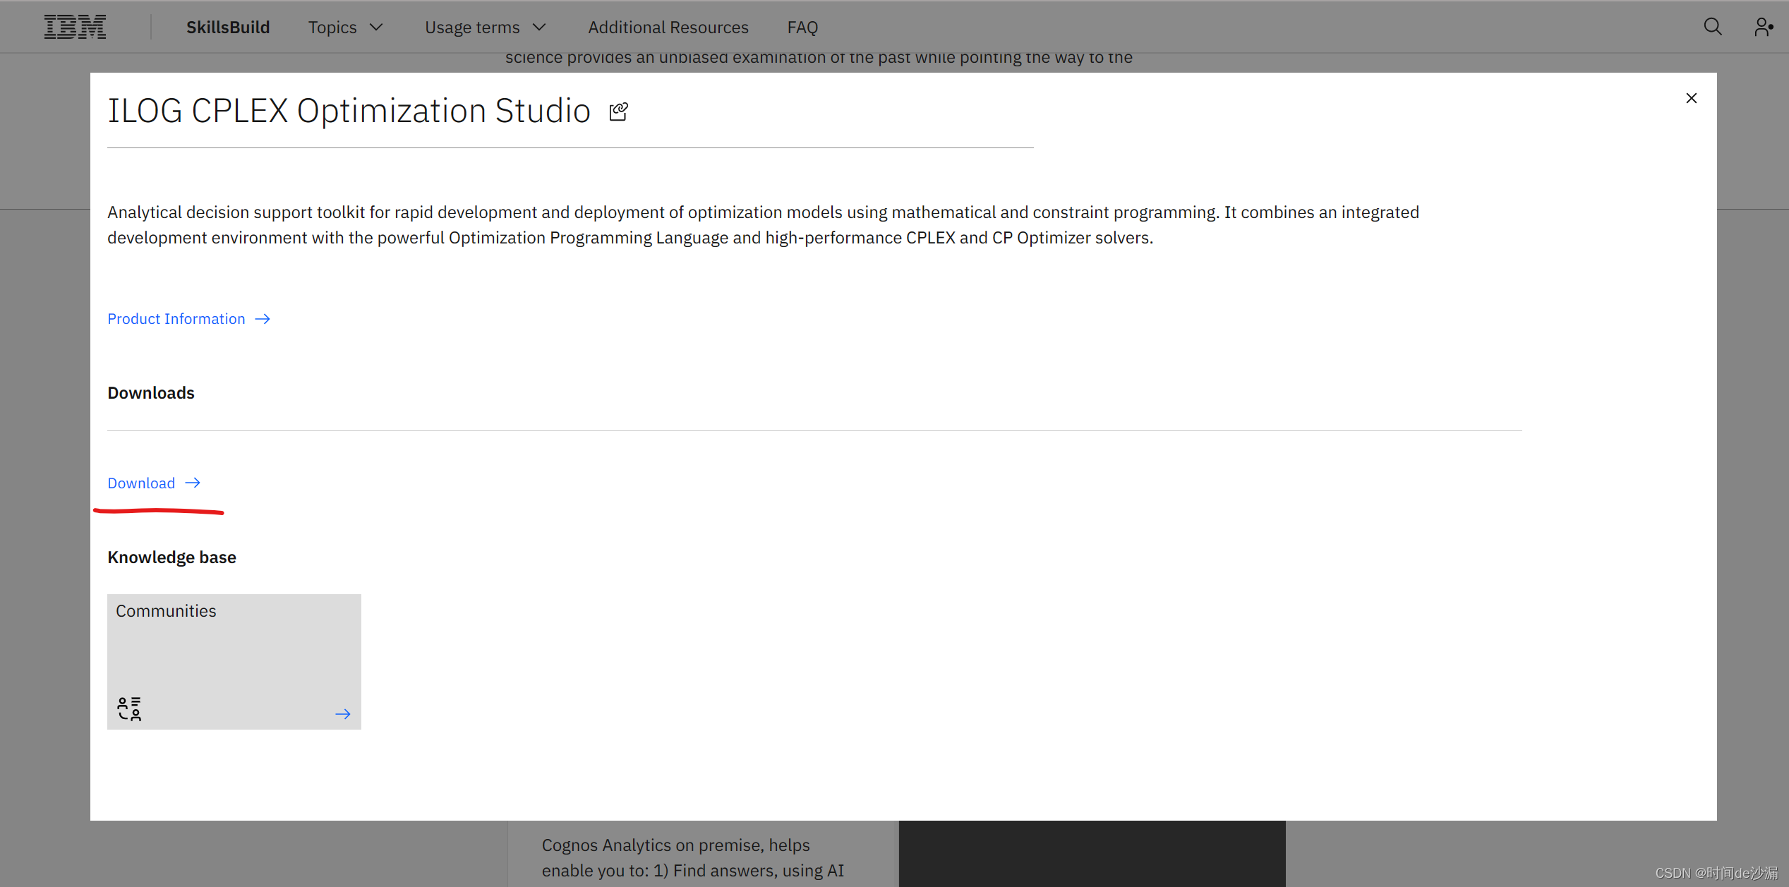Click the Communities people icon
The image size is (1789, 887).
[x=129, y=708]
